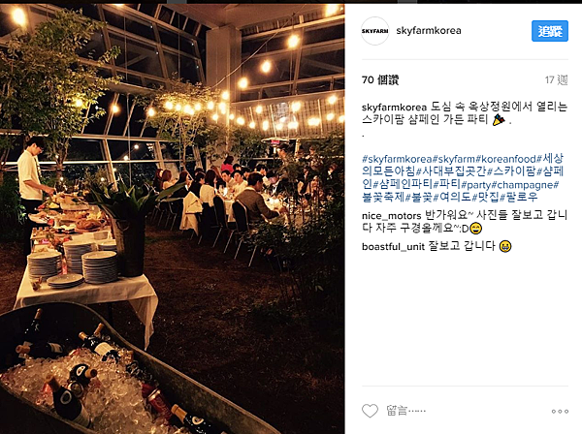
Task: Click the 70 likes count
Action: coord(380,79)
